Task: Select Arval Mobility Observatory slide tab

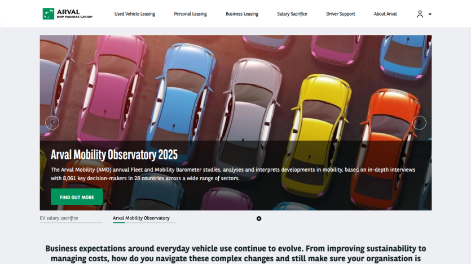Action: (144, 218)
